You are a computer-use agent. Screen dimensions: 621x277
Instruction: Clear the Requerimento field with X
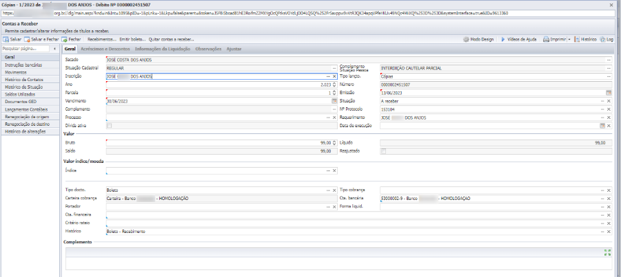click(x=609, y=118)
